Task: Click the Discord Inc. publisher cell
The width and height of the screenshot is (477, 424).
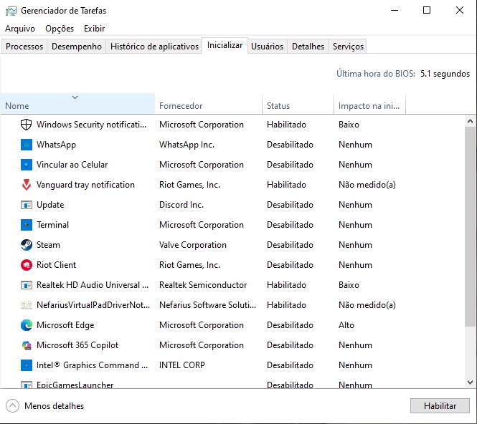Action: [181, 205]
